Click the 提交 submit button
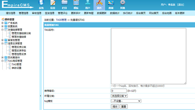The image size is (195, 110). (115, 107)
